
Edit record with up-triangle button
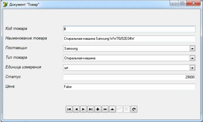[x=112, y=109]
